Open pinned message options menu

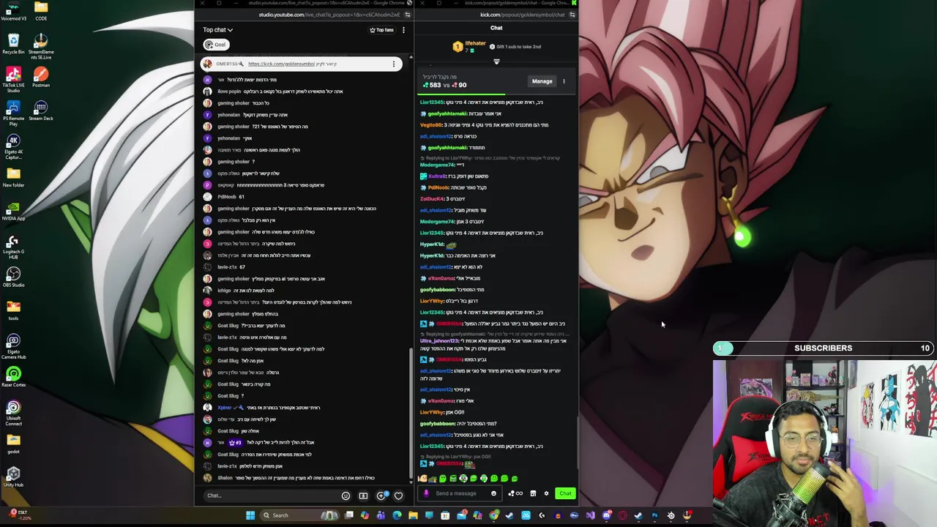pos(394,64)
